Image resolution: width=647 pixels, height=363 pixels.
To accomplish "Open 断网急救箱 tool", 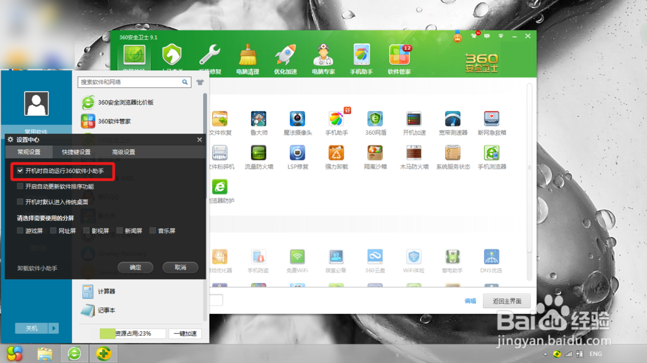I will [492, 123].
